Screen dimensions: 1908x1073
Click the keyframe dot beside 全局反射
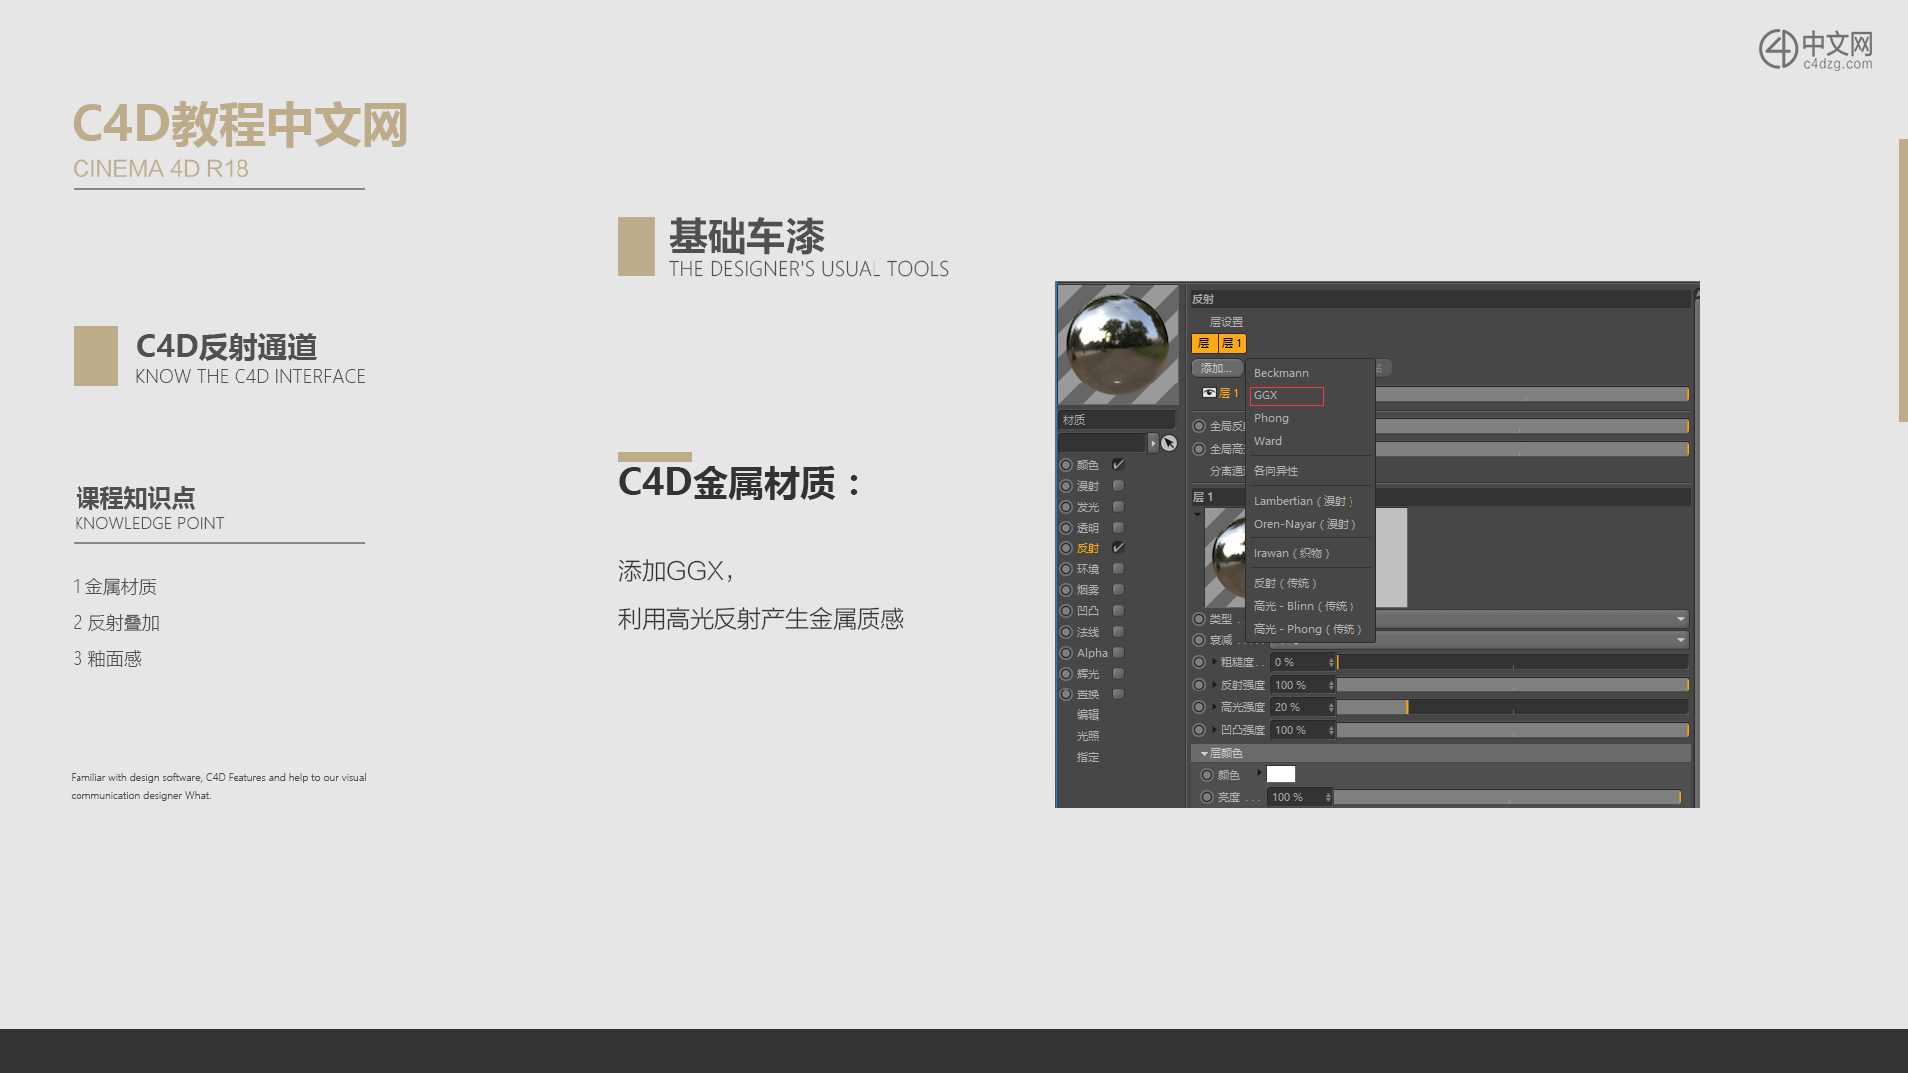[x=1199, y=426]
